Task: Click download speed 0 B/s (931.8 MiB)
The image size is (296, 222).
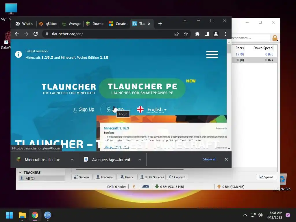Action: (x=169, y=187)
